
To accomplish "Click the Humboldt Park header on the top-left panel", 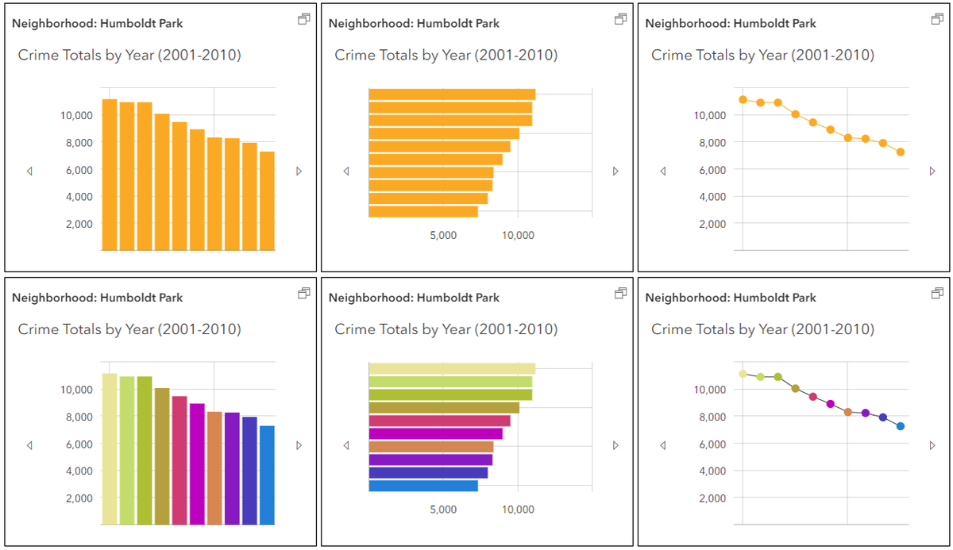I will click(x=97, y=23).
